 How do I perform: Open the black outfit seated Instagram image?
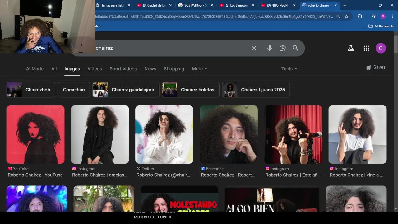[100, 134]
